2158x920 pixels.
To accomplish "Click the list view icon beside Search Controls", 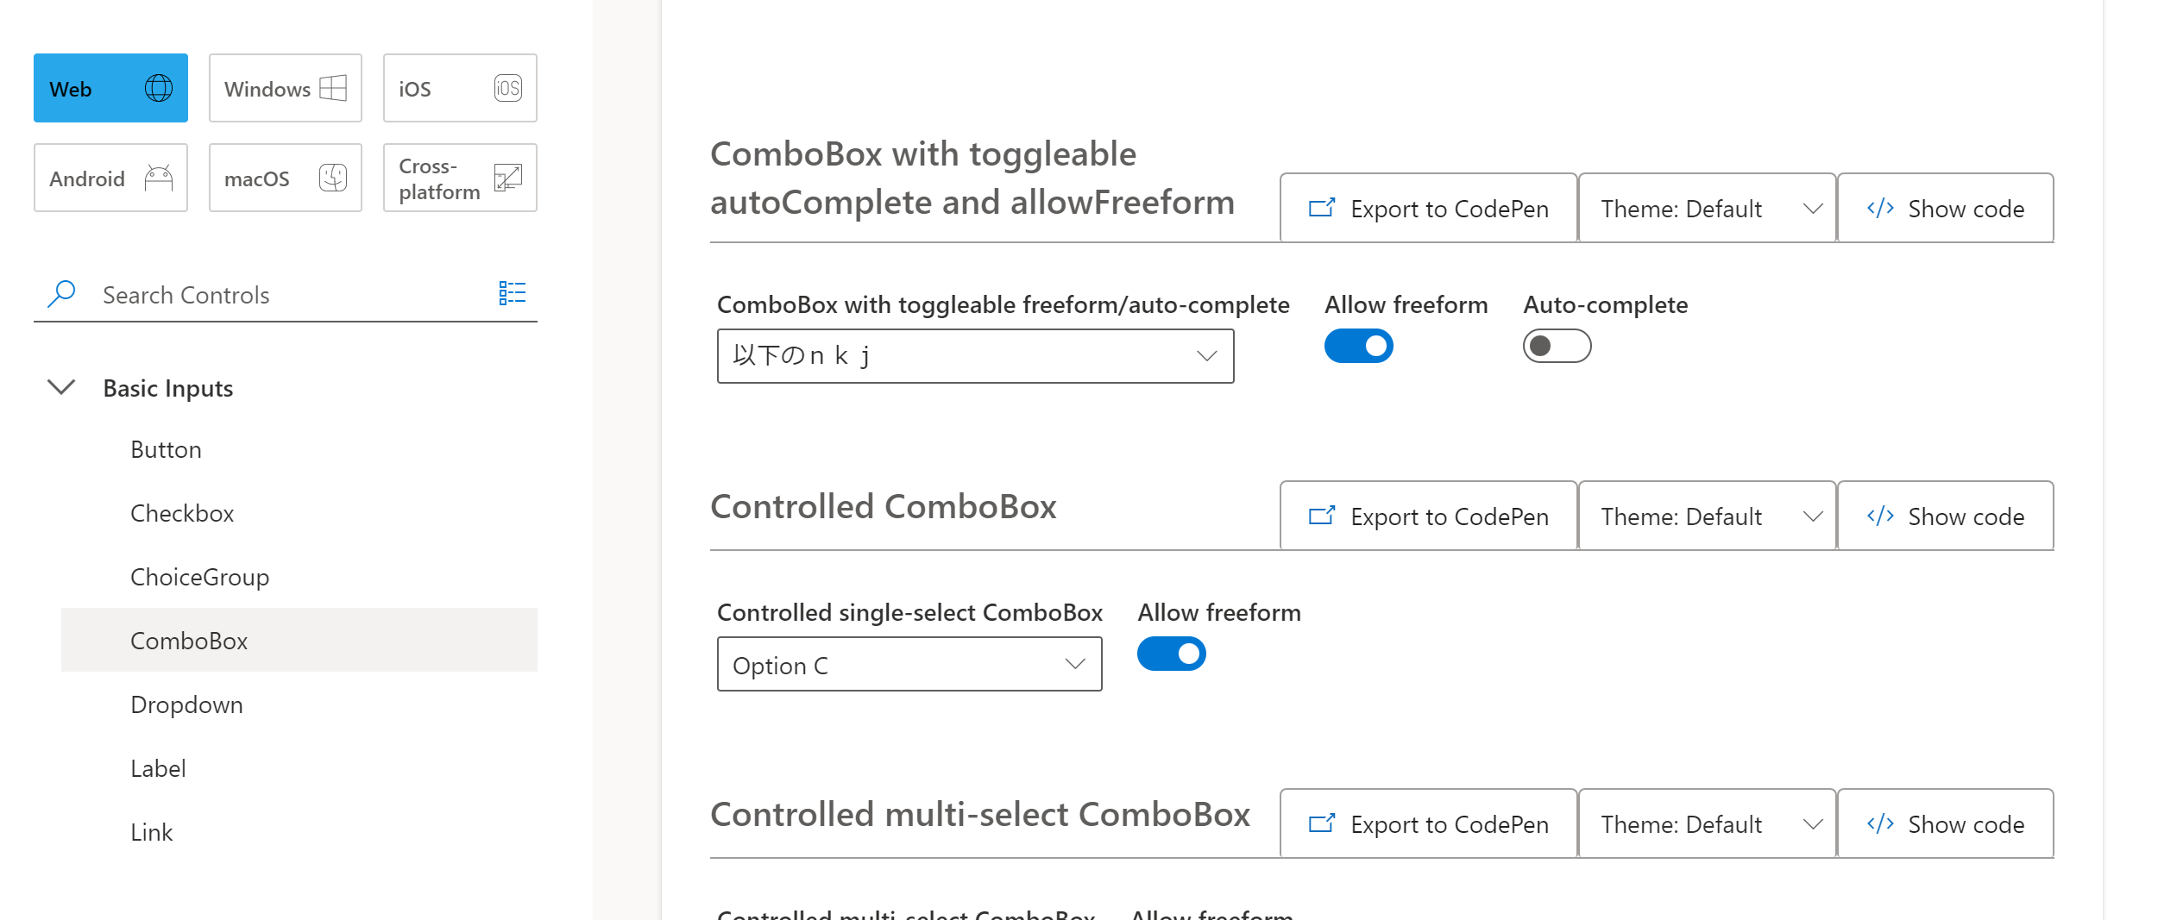I will pyautogui.click(x=513, y=294).
